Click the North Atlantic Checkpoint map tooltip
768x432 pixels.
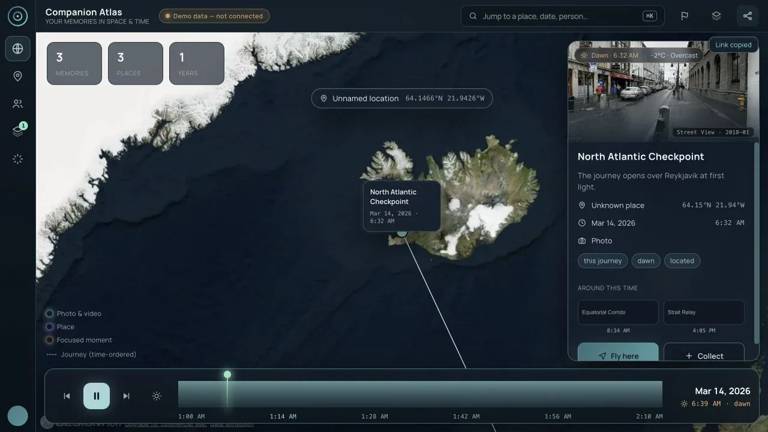click(402, 206)
